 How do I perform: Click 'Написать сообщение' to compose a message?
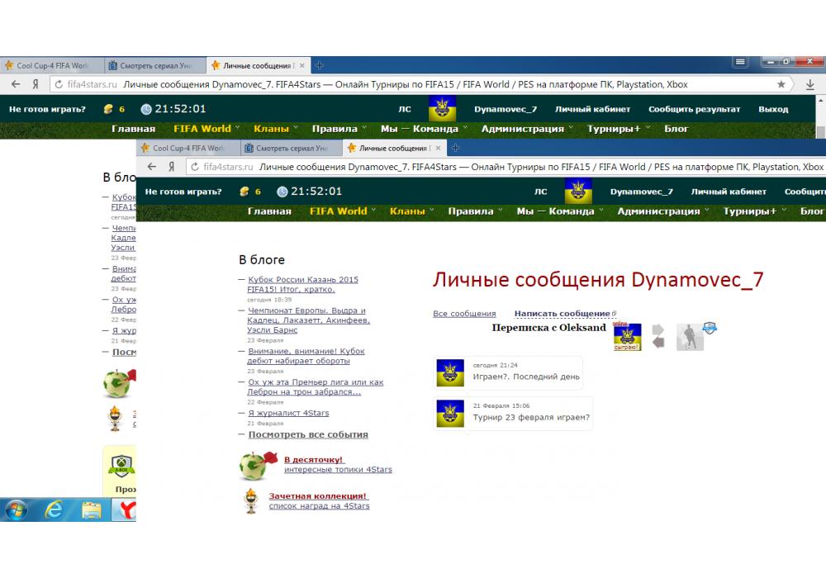562,314
